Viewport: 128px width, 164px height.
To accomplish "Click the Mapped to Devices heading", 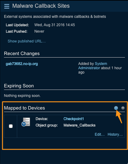I will (x=25, y=108).
